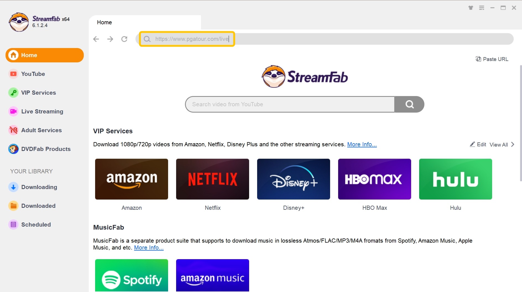Open the hamburger menu in title bar
Screen dimensions: 522x292
point(482,8)
